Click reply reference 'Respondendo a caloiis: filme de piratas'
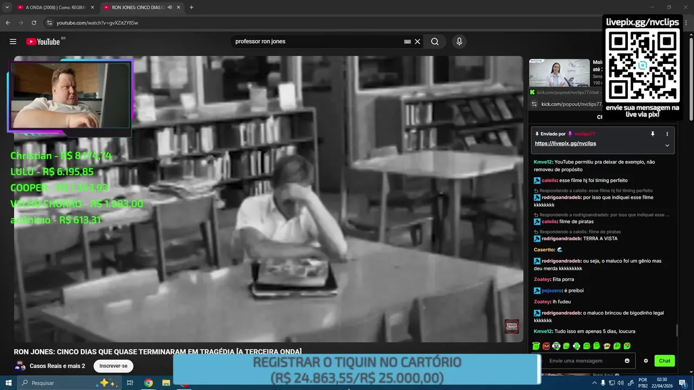 click(577, 232)
